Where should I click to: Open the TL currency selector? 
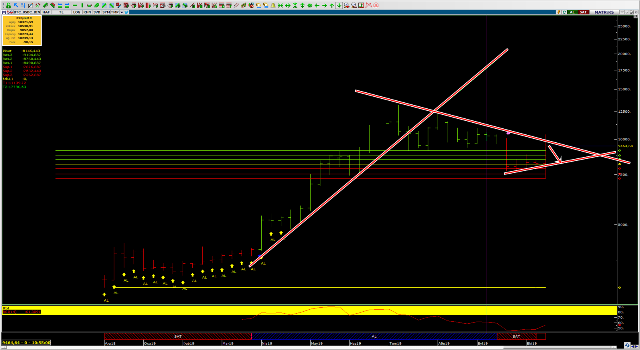(x=61, y=12)
